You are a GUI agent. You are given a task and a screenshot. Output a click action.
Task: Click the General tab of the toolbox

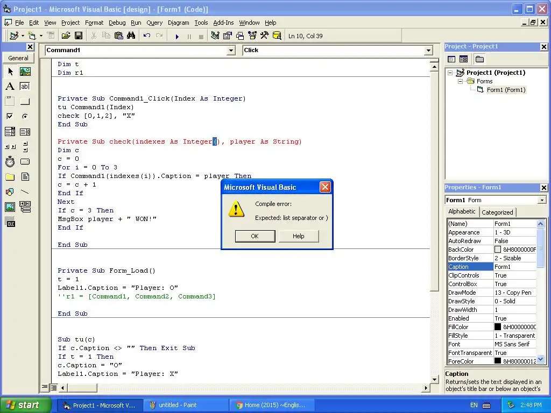pyautogui.click(x=18, y=58)
